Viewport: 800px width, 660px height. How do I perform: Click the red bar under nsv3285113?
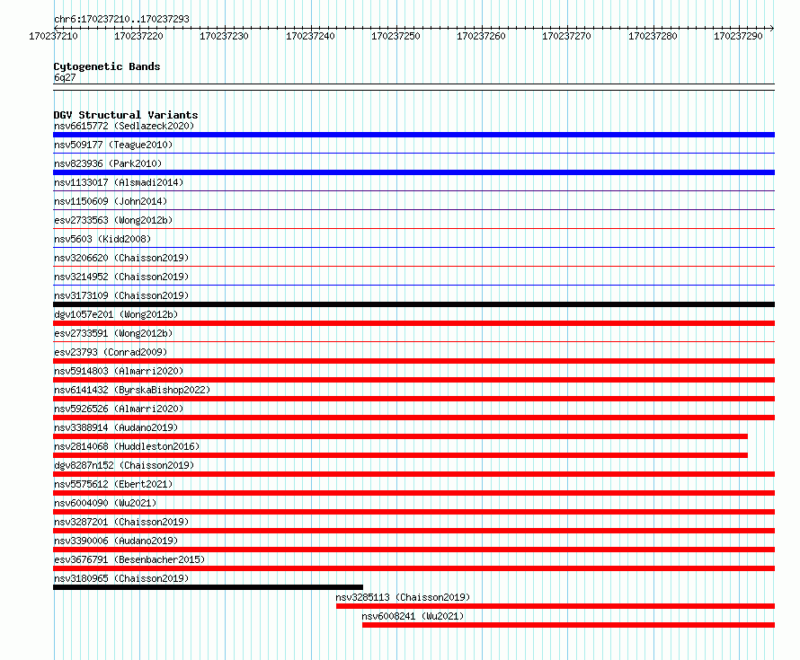(x=556, y=606)
